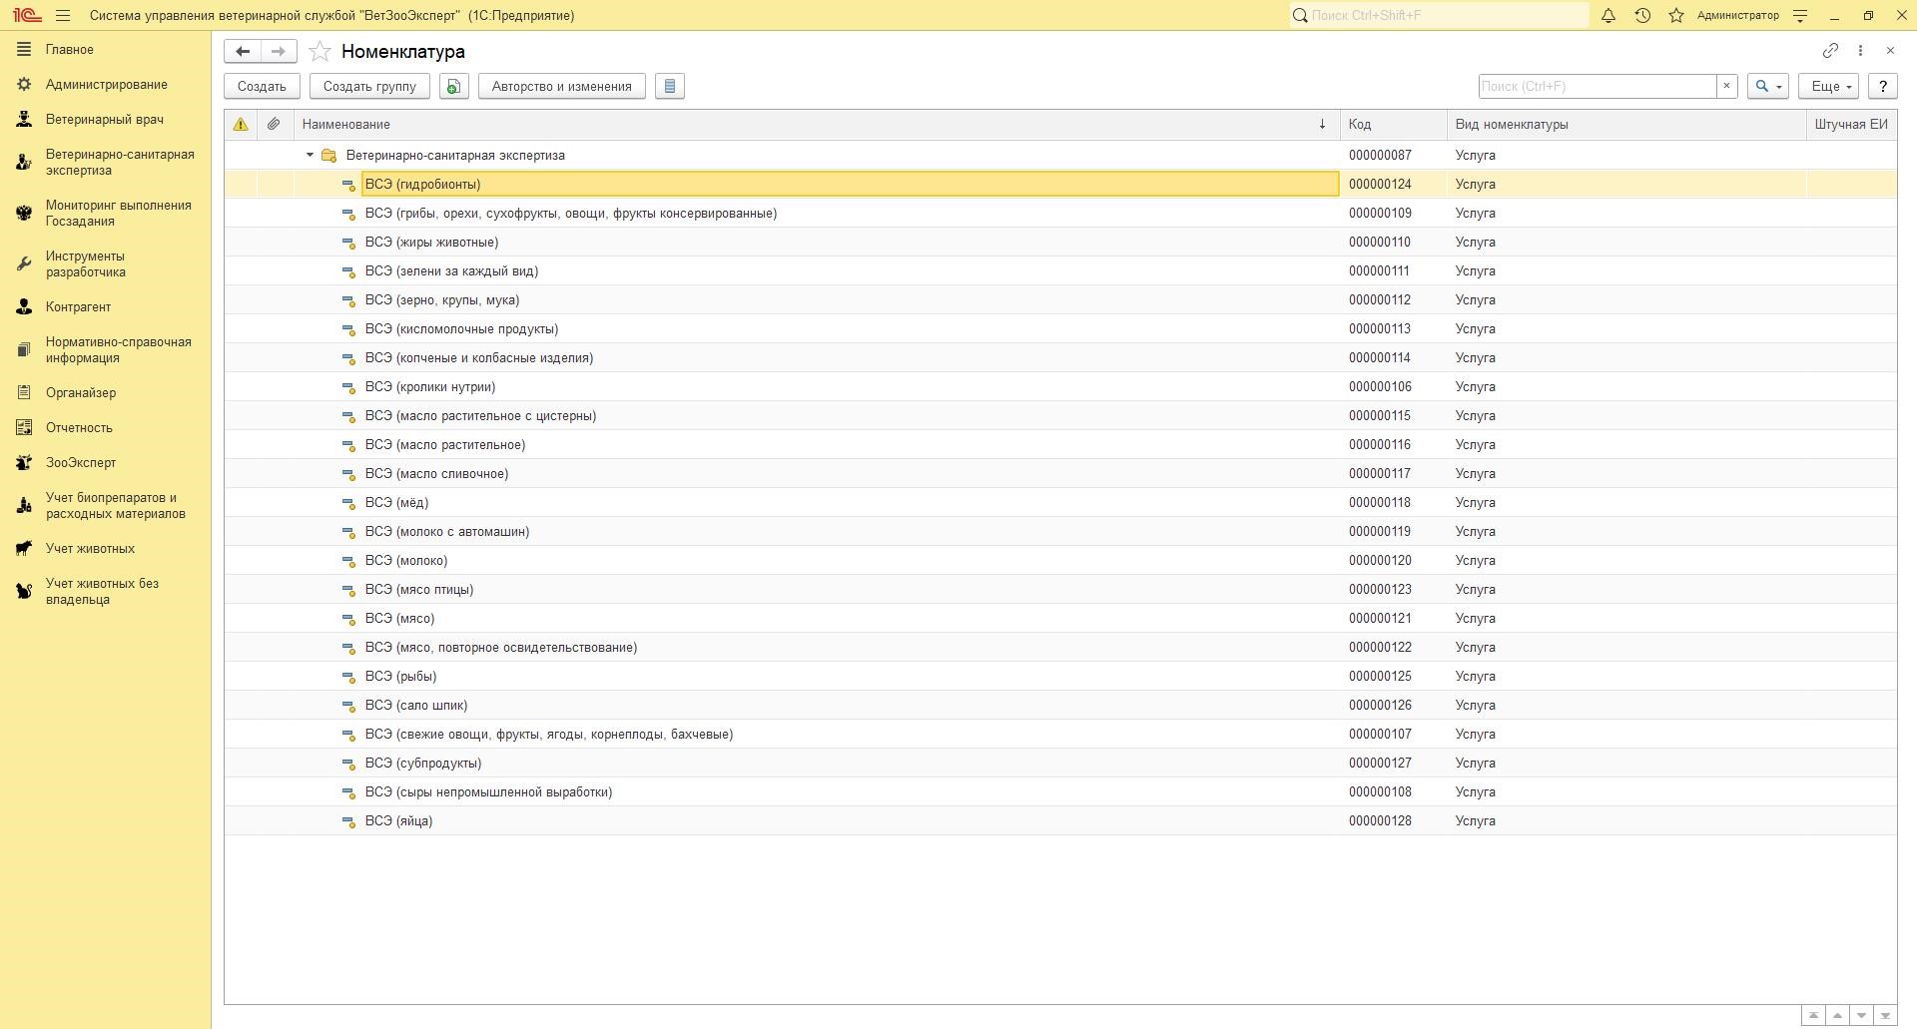Screen dimensions: 1917x1029
Task: Collapse the Ветеринарно-санитарная экспертиза group
Action: pos(310,156)
